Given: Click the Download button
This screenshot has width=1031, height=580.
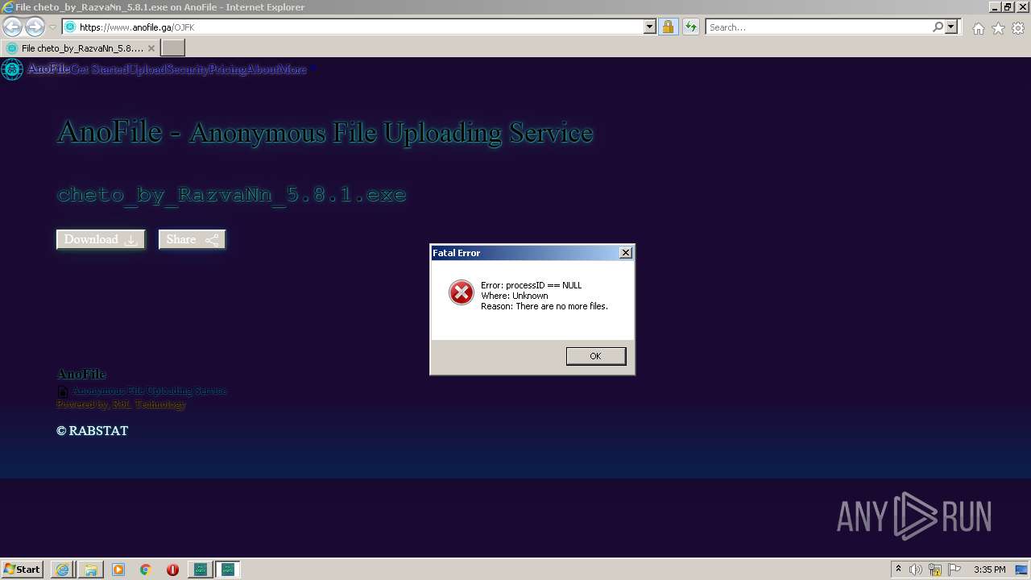Looking at the screenshot, I should coord(101,239).
